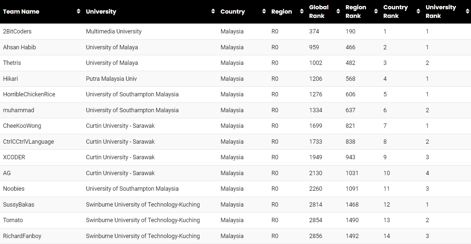471x244 pixels.
Task: Click country rank value 14
Action: pos(387,236)
